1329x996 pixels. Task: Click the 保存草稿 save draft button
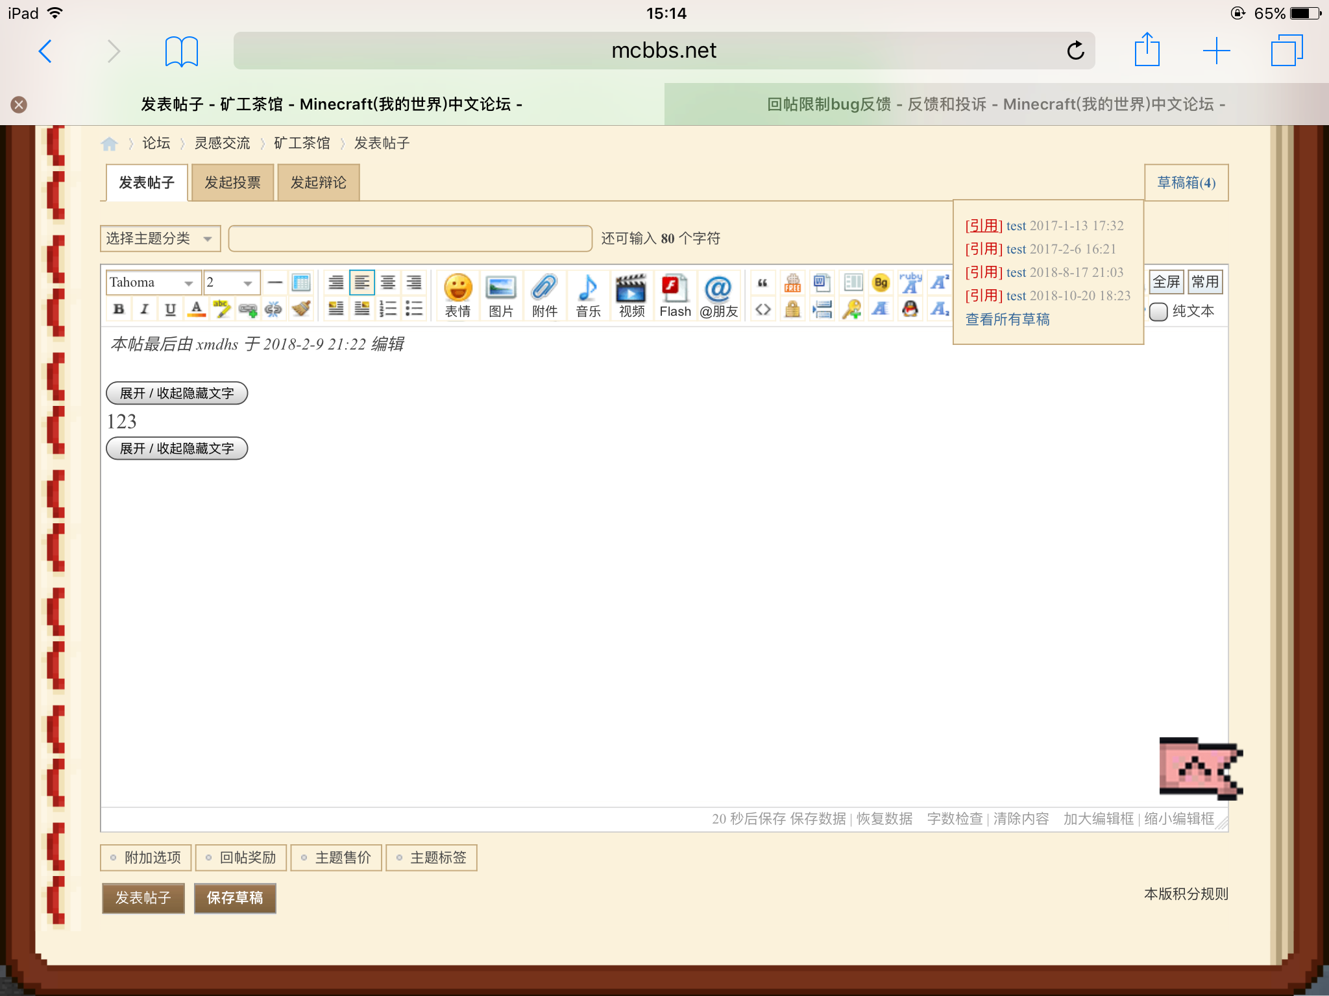pos(234,898)
